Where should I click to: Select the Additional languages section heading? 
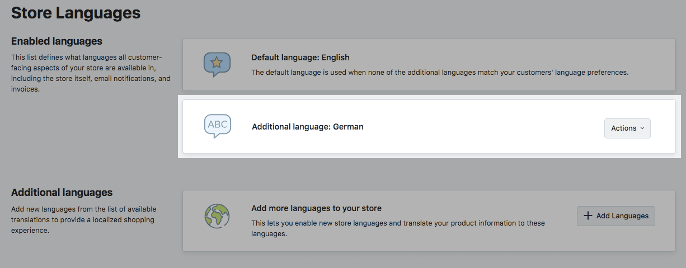tap(62, 193)
